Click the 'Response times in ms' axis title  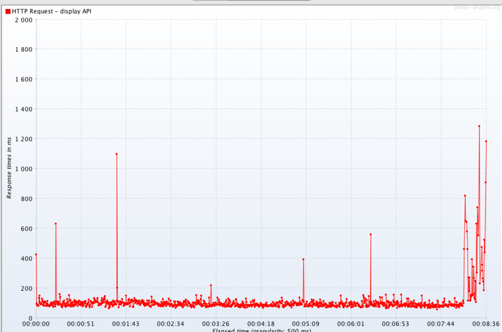[x=9, y=168]
